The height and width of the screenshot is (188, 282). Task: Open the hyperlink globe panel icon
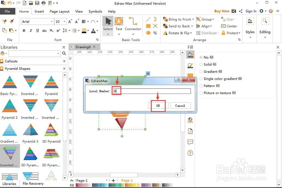tap(190, 120)
